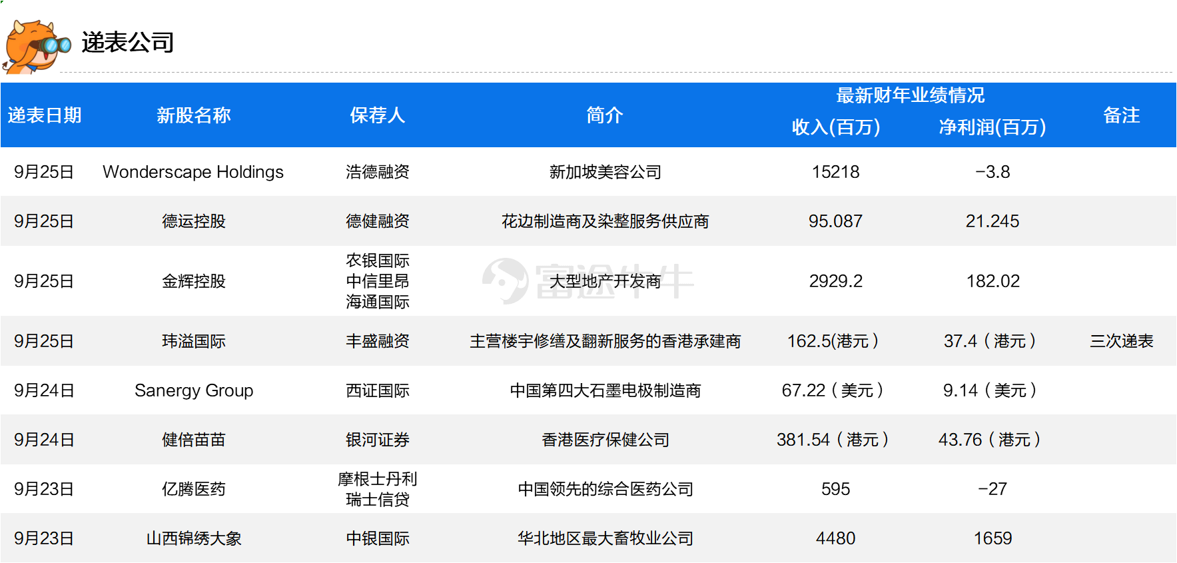Select net profit value -27
This screenshot has height=563, width=1177.
[992, 489]
